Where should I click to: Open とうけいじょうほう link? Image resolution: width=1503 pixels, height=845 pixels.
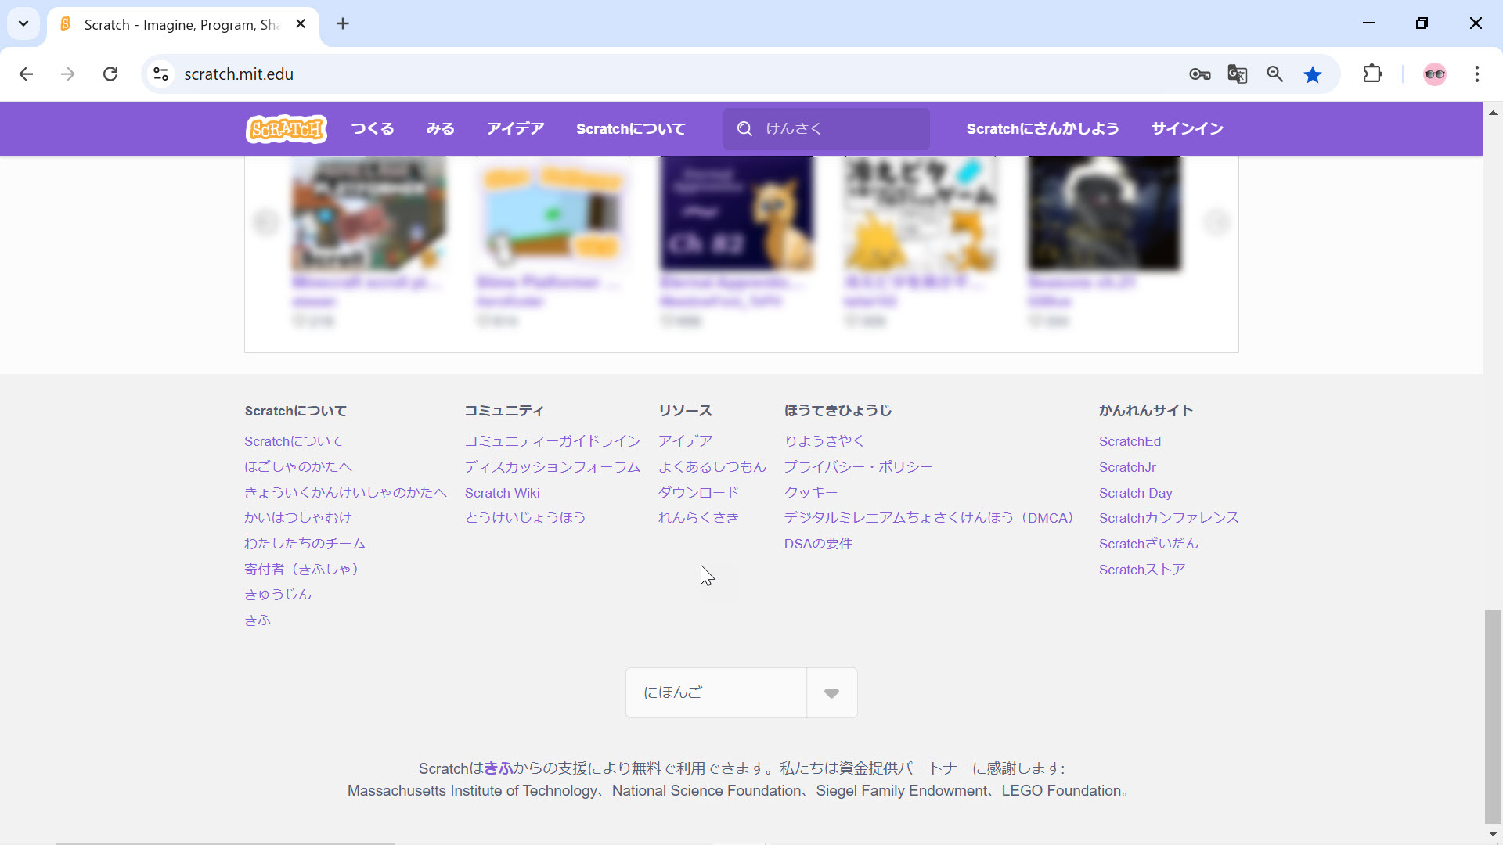(525, 518)
